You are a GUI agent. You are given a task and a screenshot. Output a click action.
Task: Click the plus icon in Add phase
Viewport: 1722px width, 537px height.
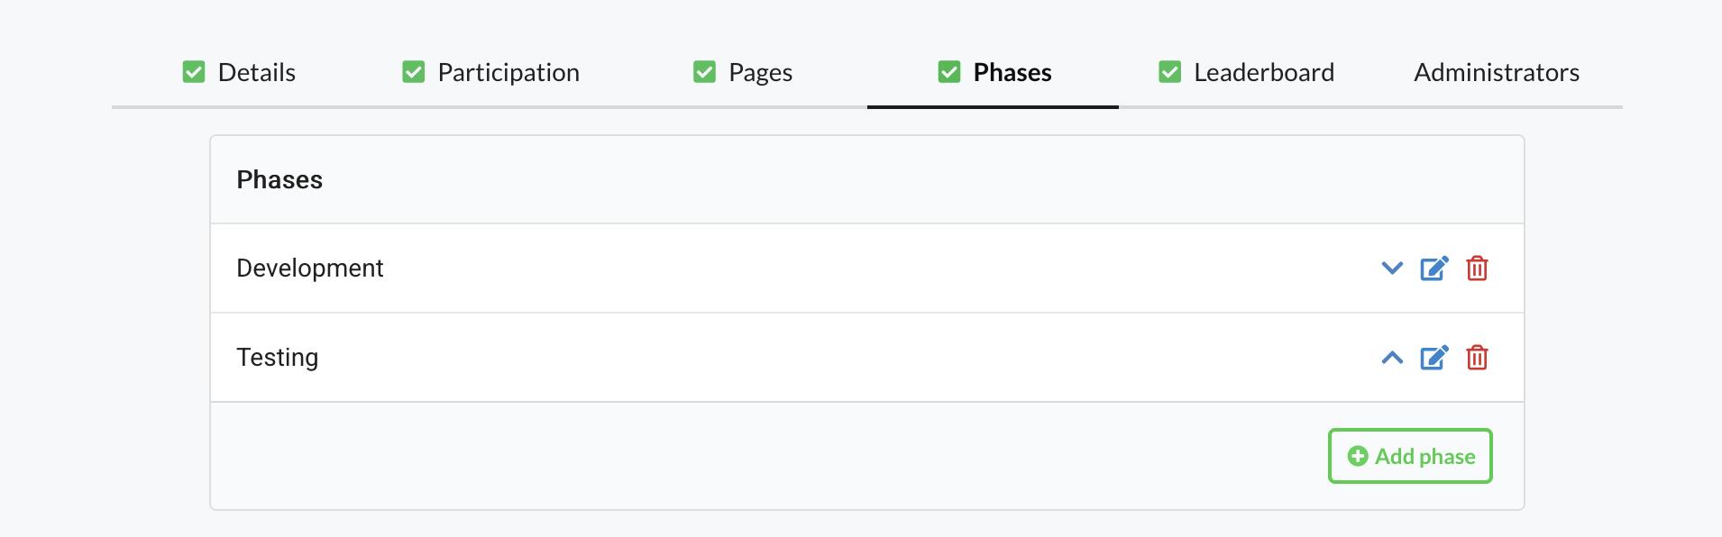point(1358,457)
